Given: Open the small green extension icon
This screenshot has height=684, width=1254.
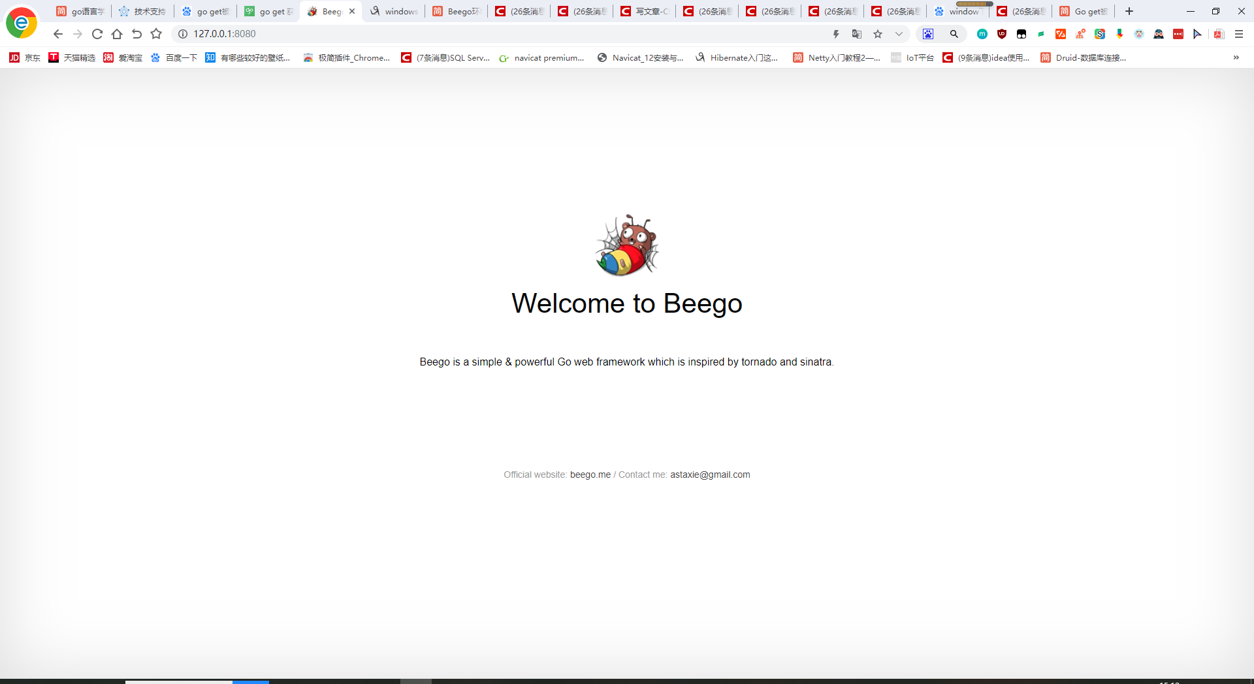Looking at the screenshot, I should tap(1041, 34).
